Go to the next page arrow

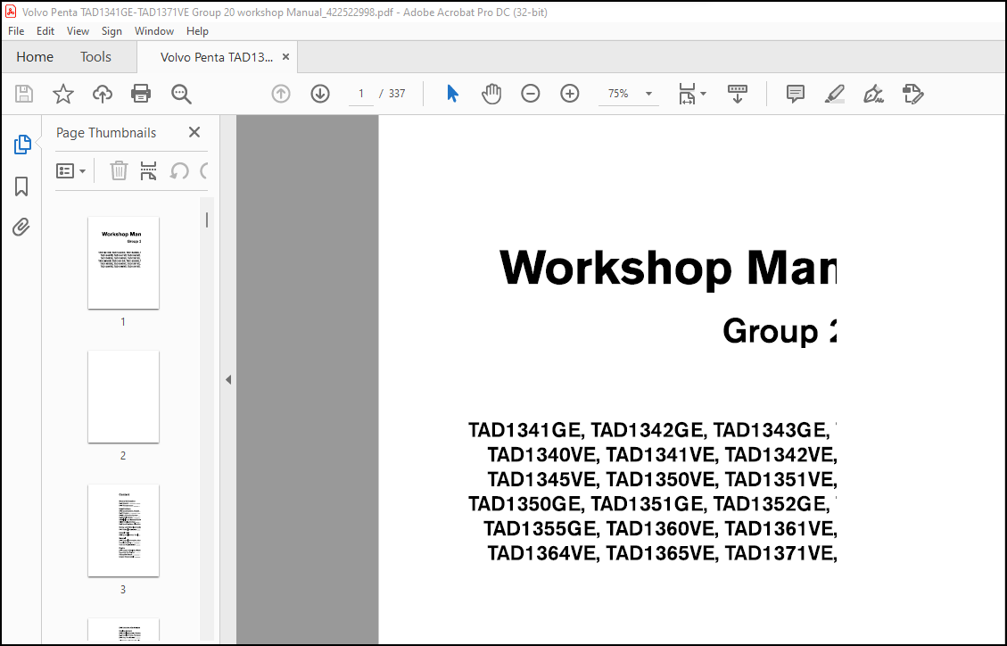click(x=320, y=94)
